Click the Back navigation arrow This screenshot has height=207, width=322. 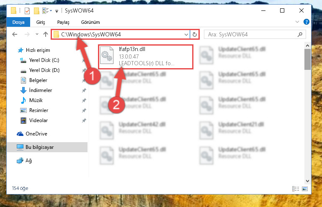point(15,34)
